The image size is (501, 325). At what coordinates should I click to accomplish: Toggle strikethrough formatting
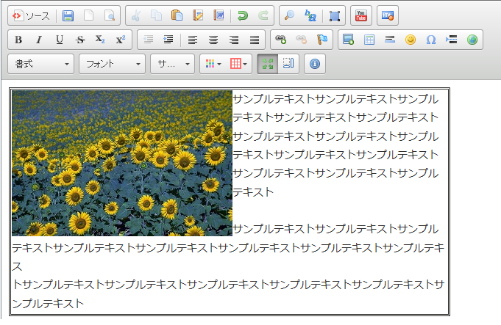pos(80,40)
